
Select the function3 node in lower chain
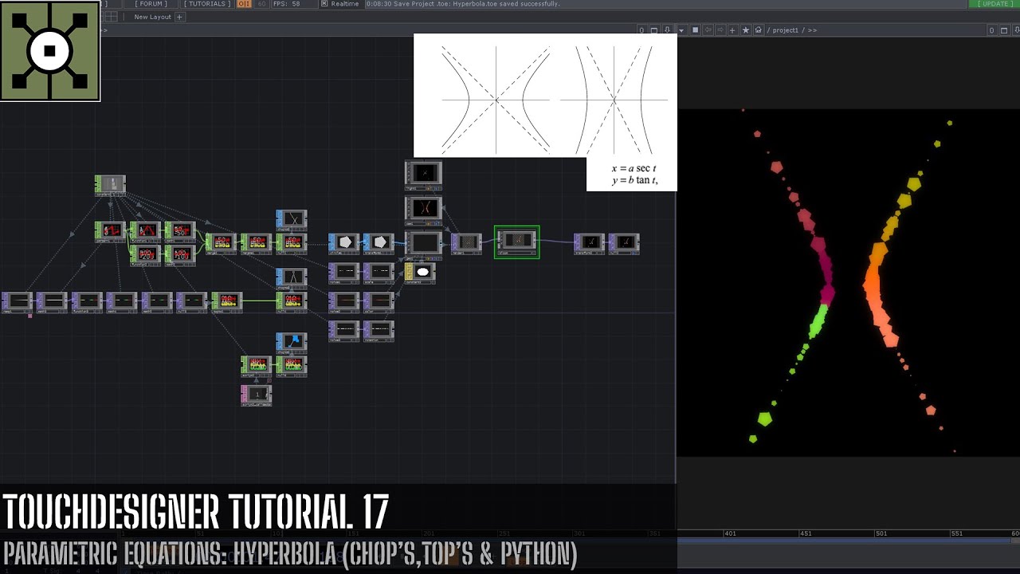click(87, 301)
